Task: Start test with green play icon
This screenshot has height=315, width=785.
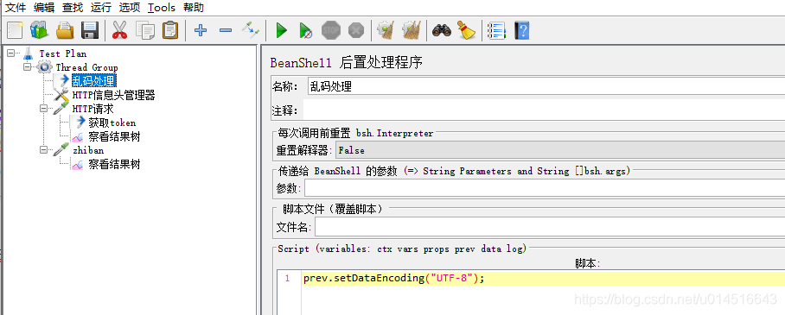Action: click(x=281, y=30)
